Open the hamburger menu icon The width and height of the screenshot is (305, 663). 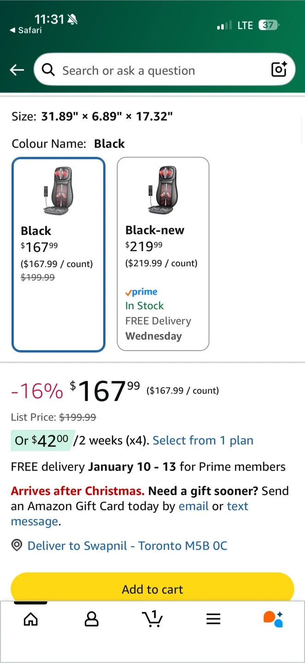click(213, 619)
